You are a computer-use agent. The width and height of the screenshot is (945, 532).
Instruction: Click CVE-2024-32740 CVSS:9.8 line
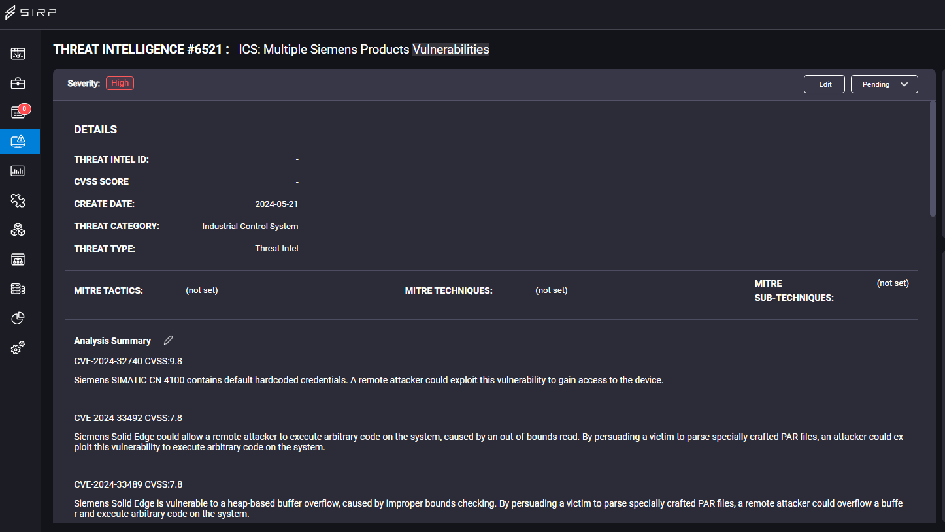[x=128, y=361]
